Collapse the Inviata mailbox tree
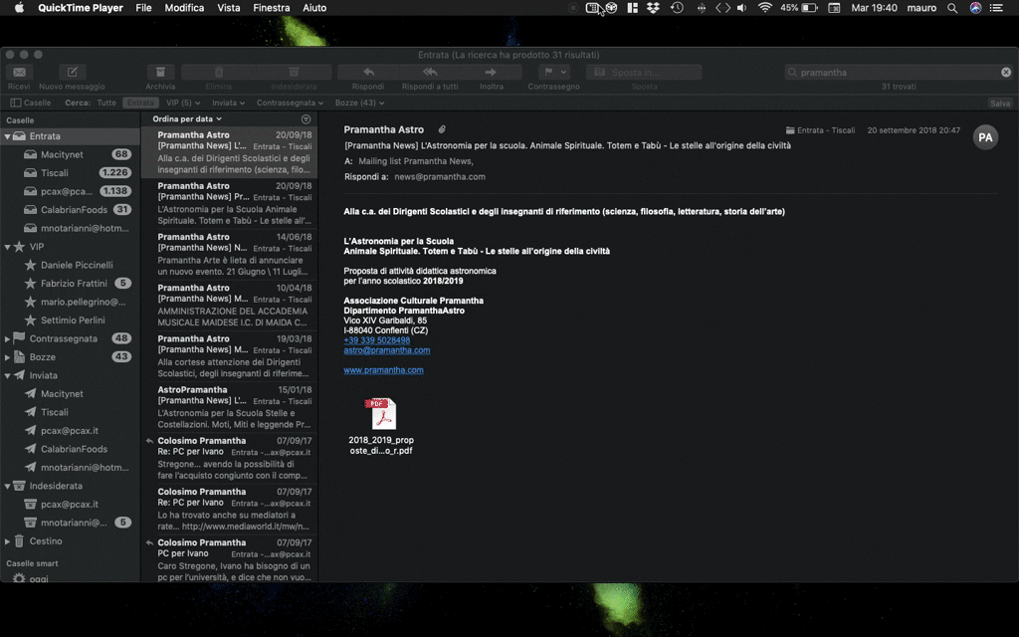Screen dimensions: 1019x637 7,375
